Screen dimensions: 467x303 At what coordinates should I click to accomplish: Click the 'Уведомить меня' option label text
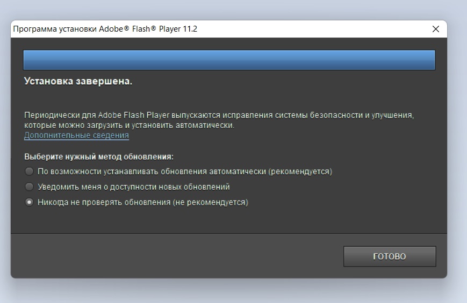pos(134,187)
